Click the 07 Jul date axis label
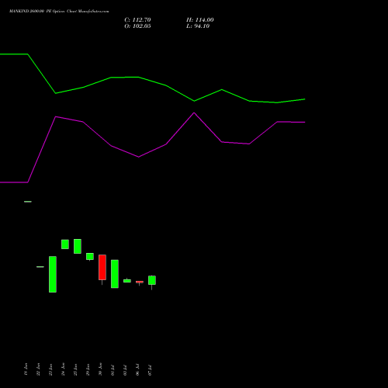The height and width of the screenshot is (388, 388). coord(150,370)
